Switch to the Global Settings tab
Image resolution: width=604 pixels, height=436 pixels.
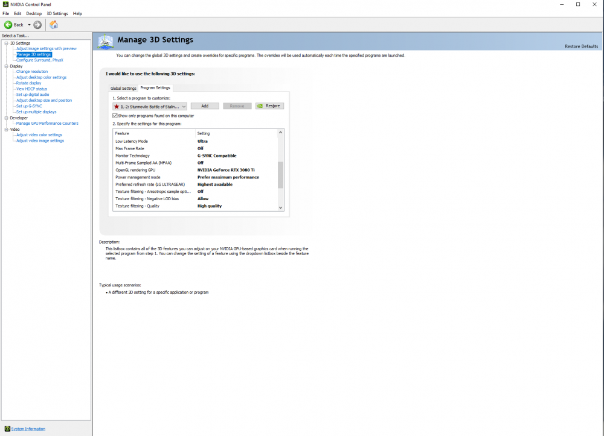123,88
